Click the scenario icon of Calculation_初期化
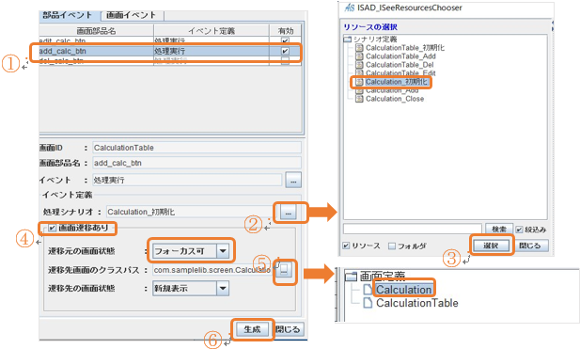 (x=359, y=82)
